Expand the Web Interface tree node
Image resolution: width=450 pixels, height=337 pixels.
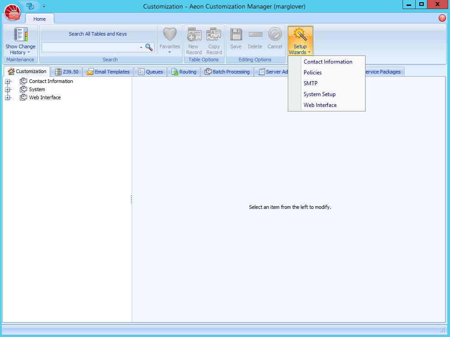(x=8, y=97)
